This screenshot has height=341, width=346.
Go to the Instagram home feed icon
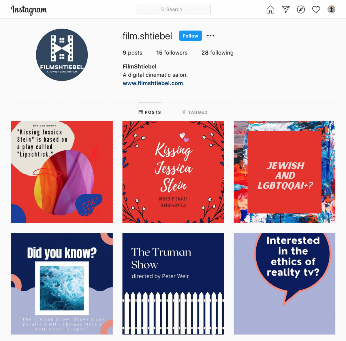pyautogui.click(x=270, y=10)
